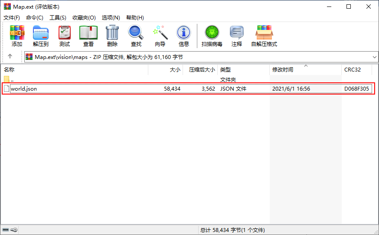Screen dimensions: 379x235
Task: Click the 2021/6/1 16:56 date cell
Action: pyautogui.click(x=291, y=89)
